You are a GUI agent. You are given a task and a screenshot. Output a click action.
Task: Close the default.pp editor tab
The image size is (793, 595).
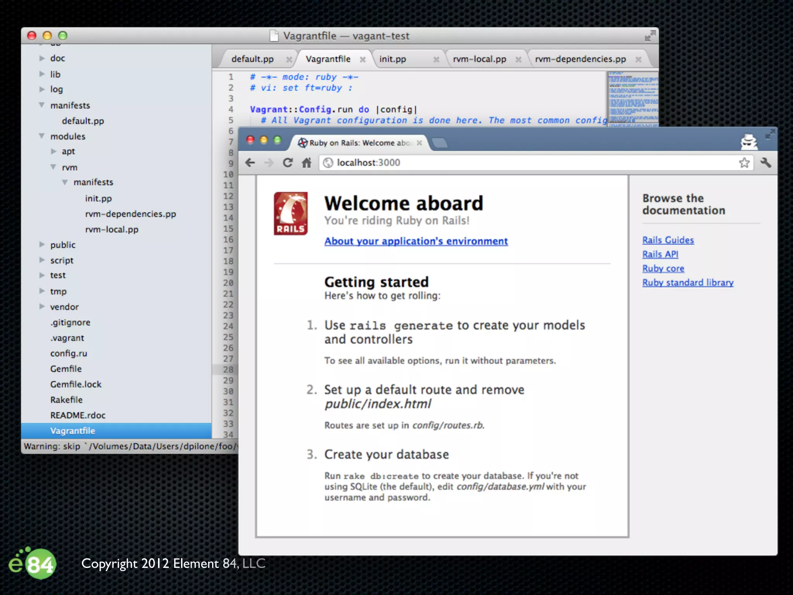click(289, 59)
